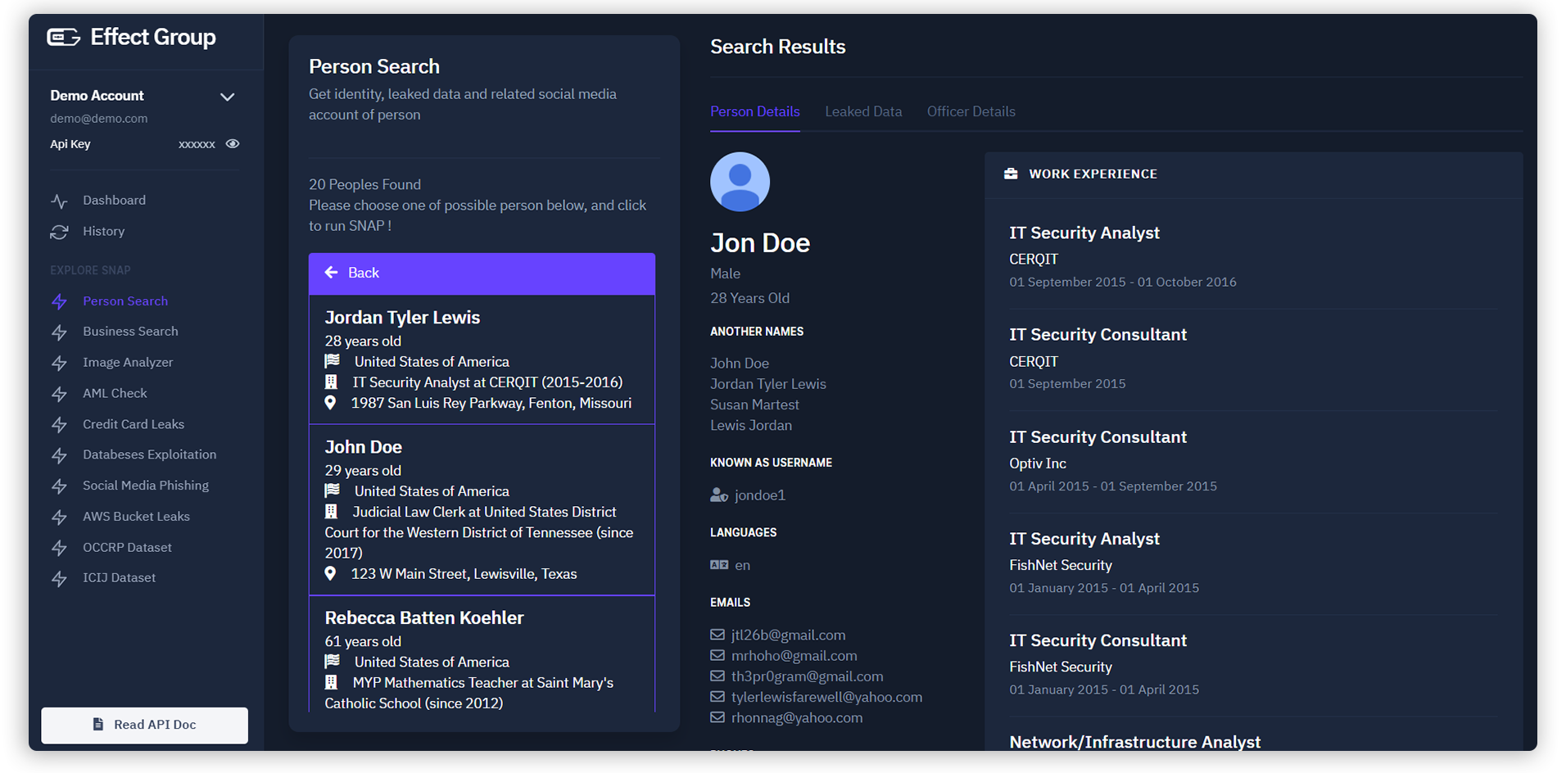The width and height of the screenshot is (1566, 773).
Task: Expand the Demo Account dropdown chevron
Action: [x=227, y=97]
